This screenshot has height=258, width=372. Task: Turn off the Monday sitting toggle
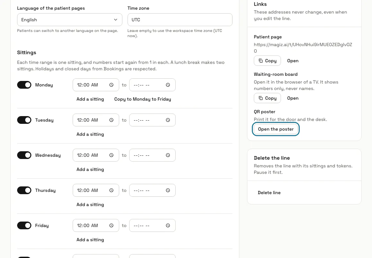(24, 85)
